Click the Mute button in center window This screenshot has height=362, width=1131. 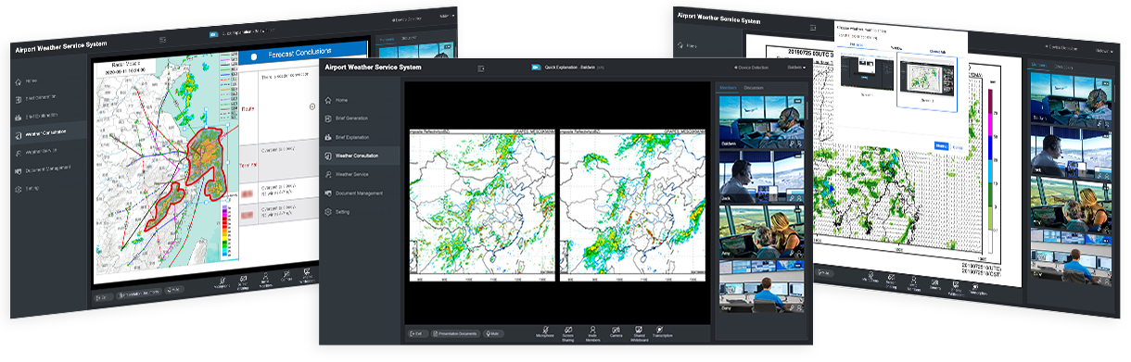tap(494, 333)
